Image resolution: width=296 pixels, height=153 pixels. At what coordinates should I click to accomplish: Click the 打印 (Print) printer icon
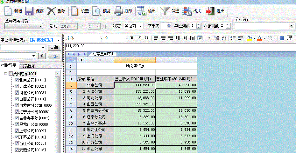click(x=118, y=11)
